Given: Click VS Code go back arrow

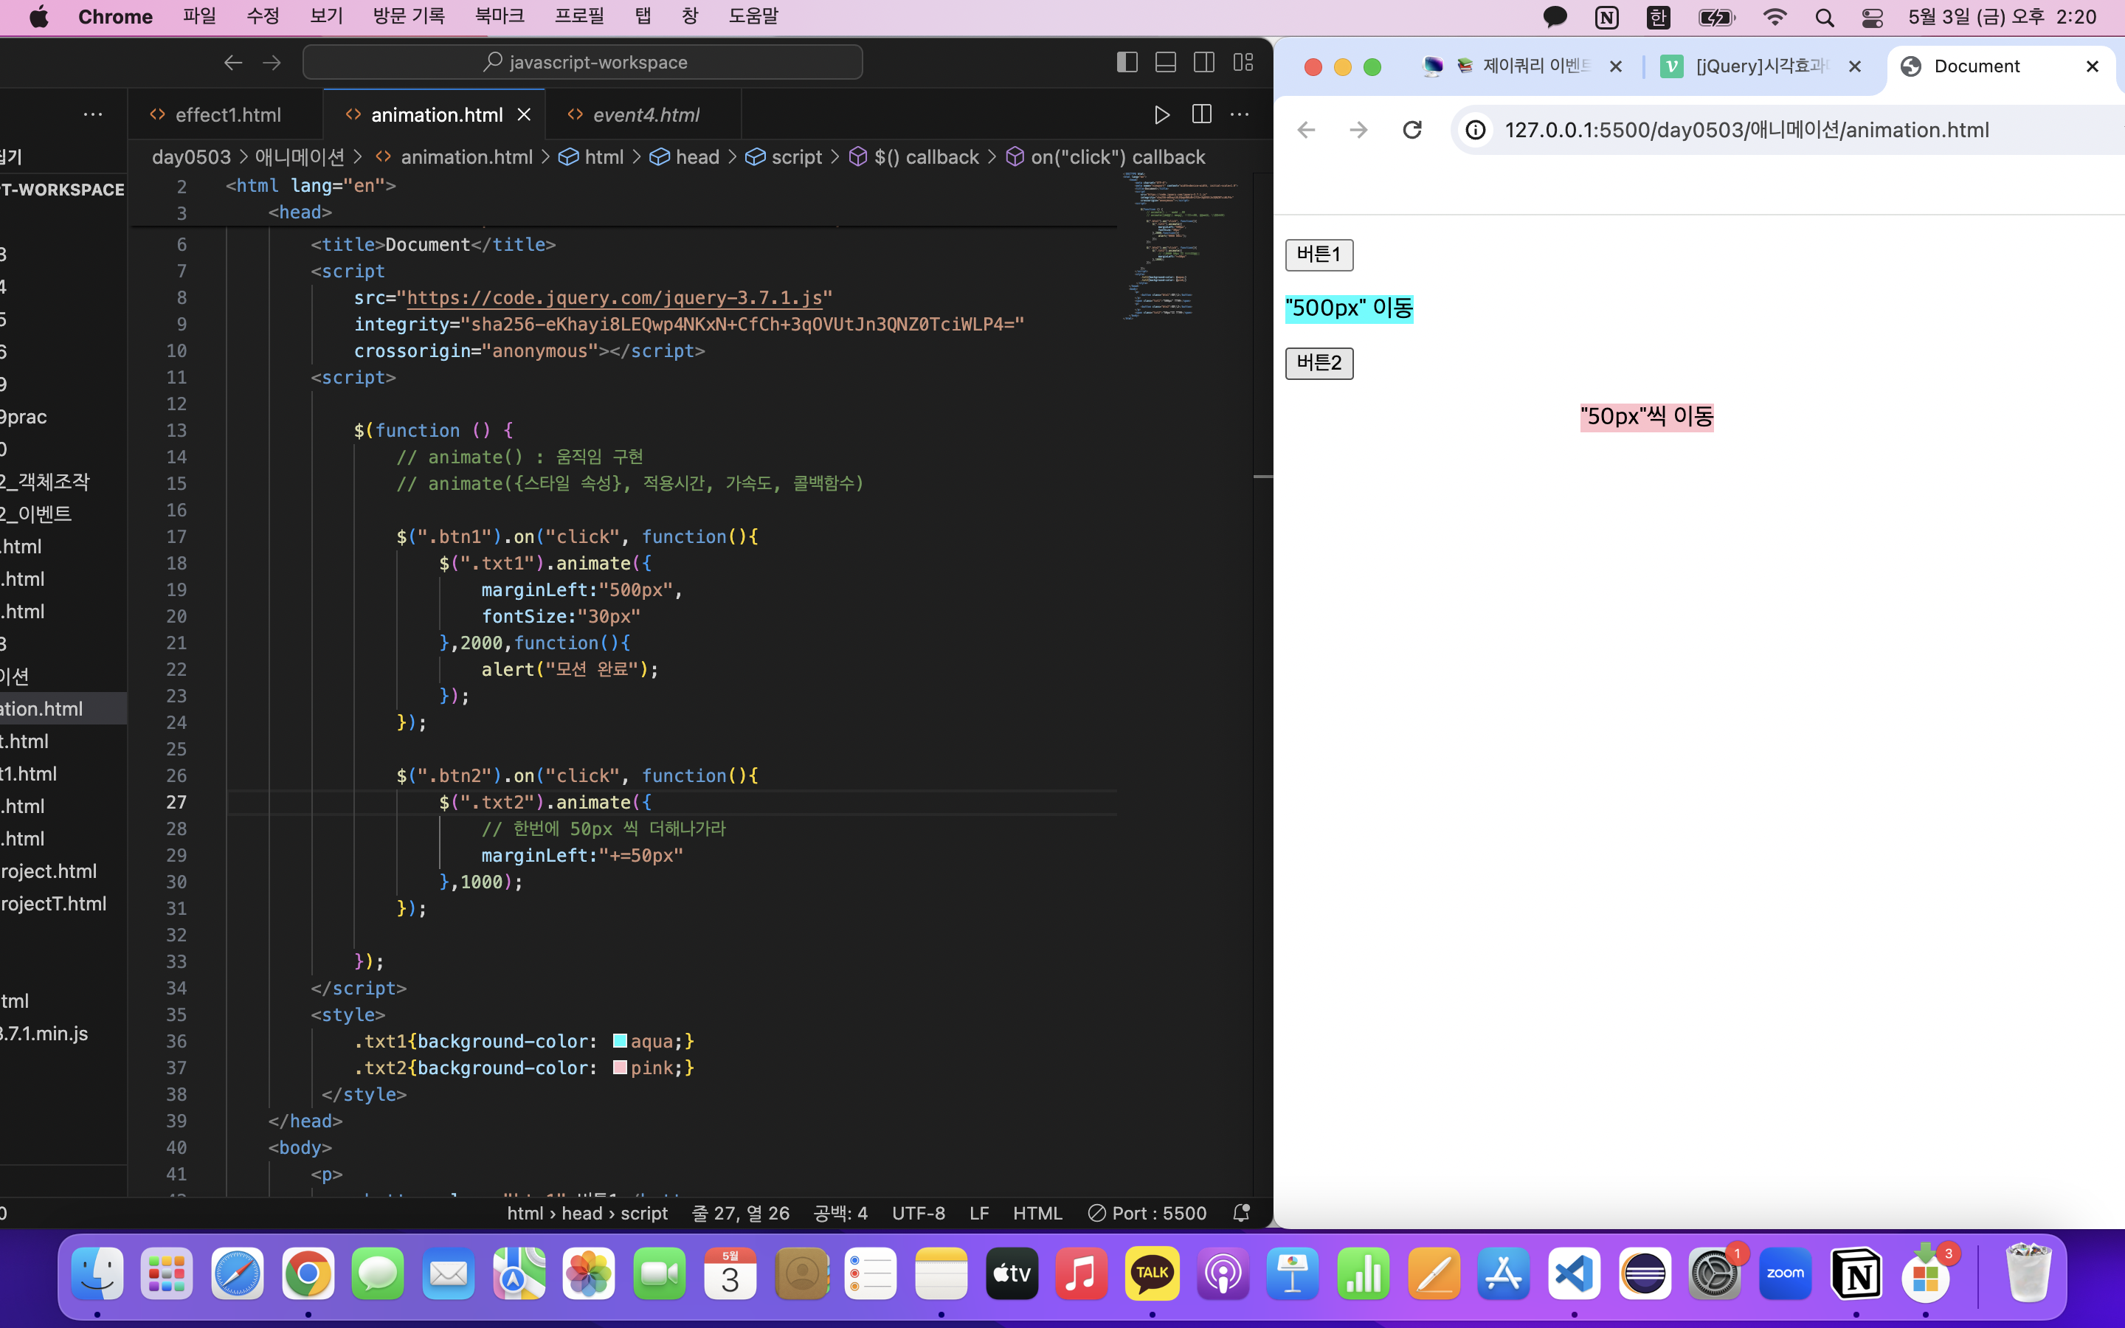Looking at the screenshot, I should [x=232, y=63].
